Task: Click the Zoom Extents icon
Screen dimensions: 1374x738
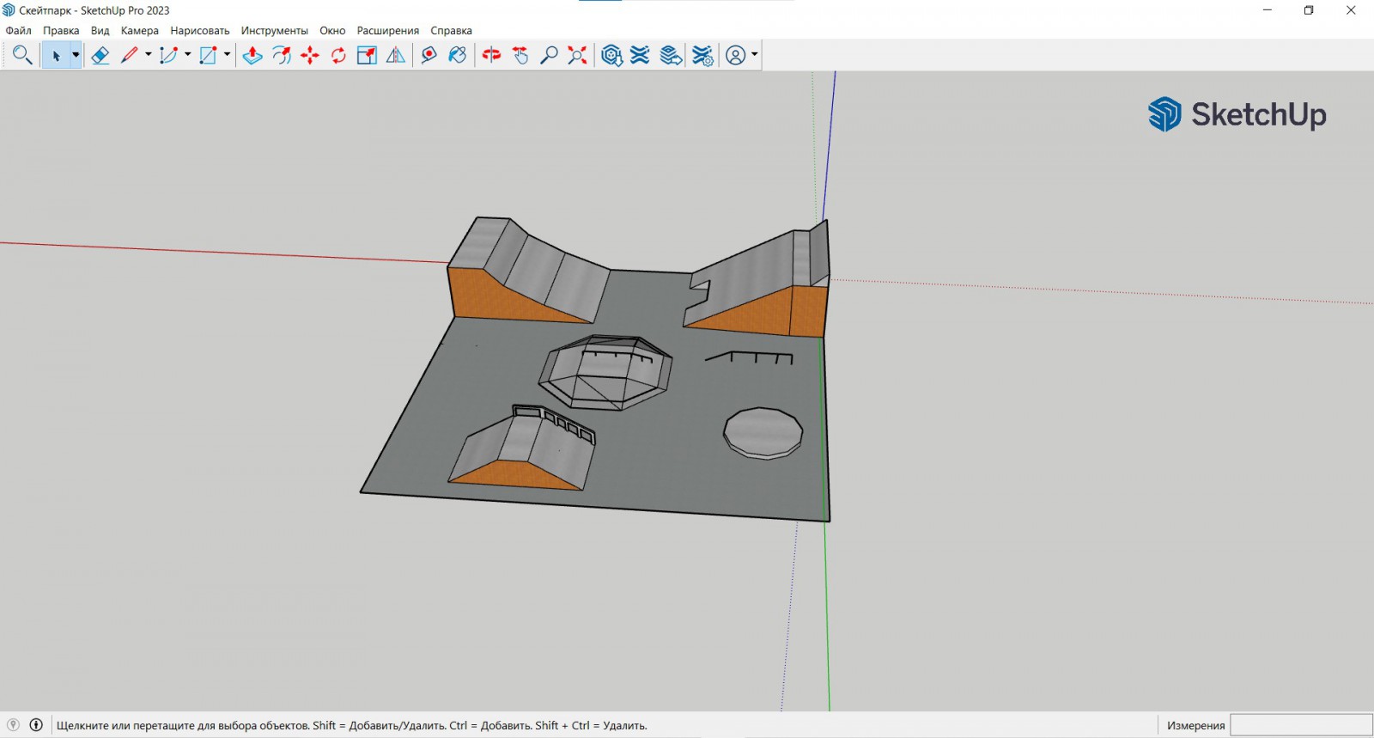Action: [578, 56]
